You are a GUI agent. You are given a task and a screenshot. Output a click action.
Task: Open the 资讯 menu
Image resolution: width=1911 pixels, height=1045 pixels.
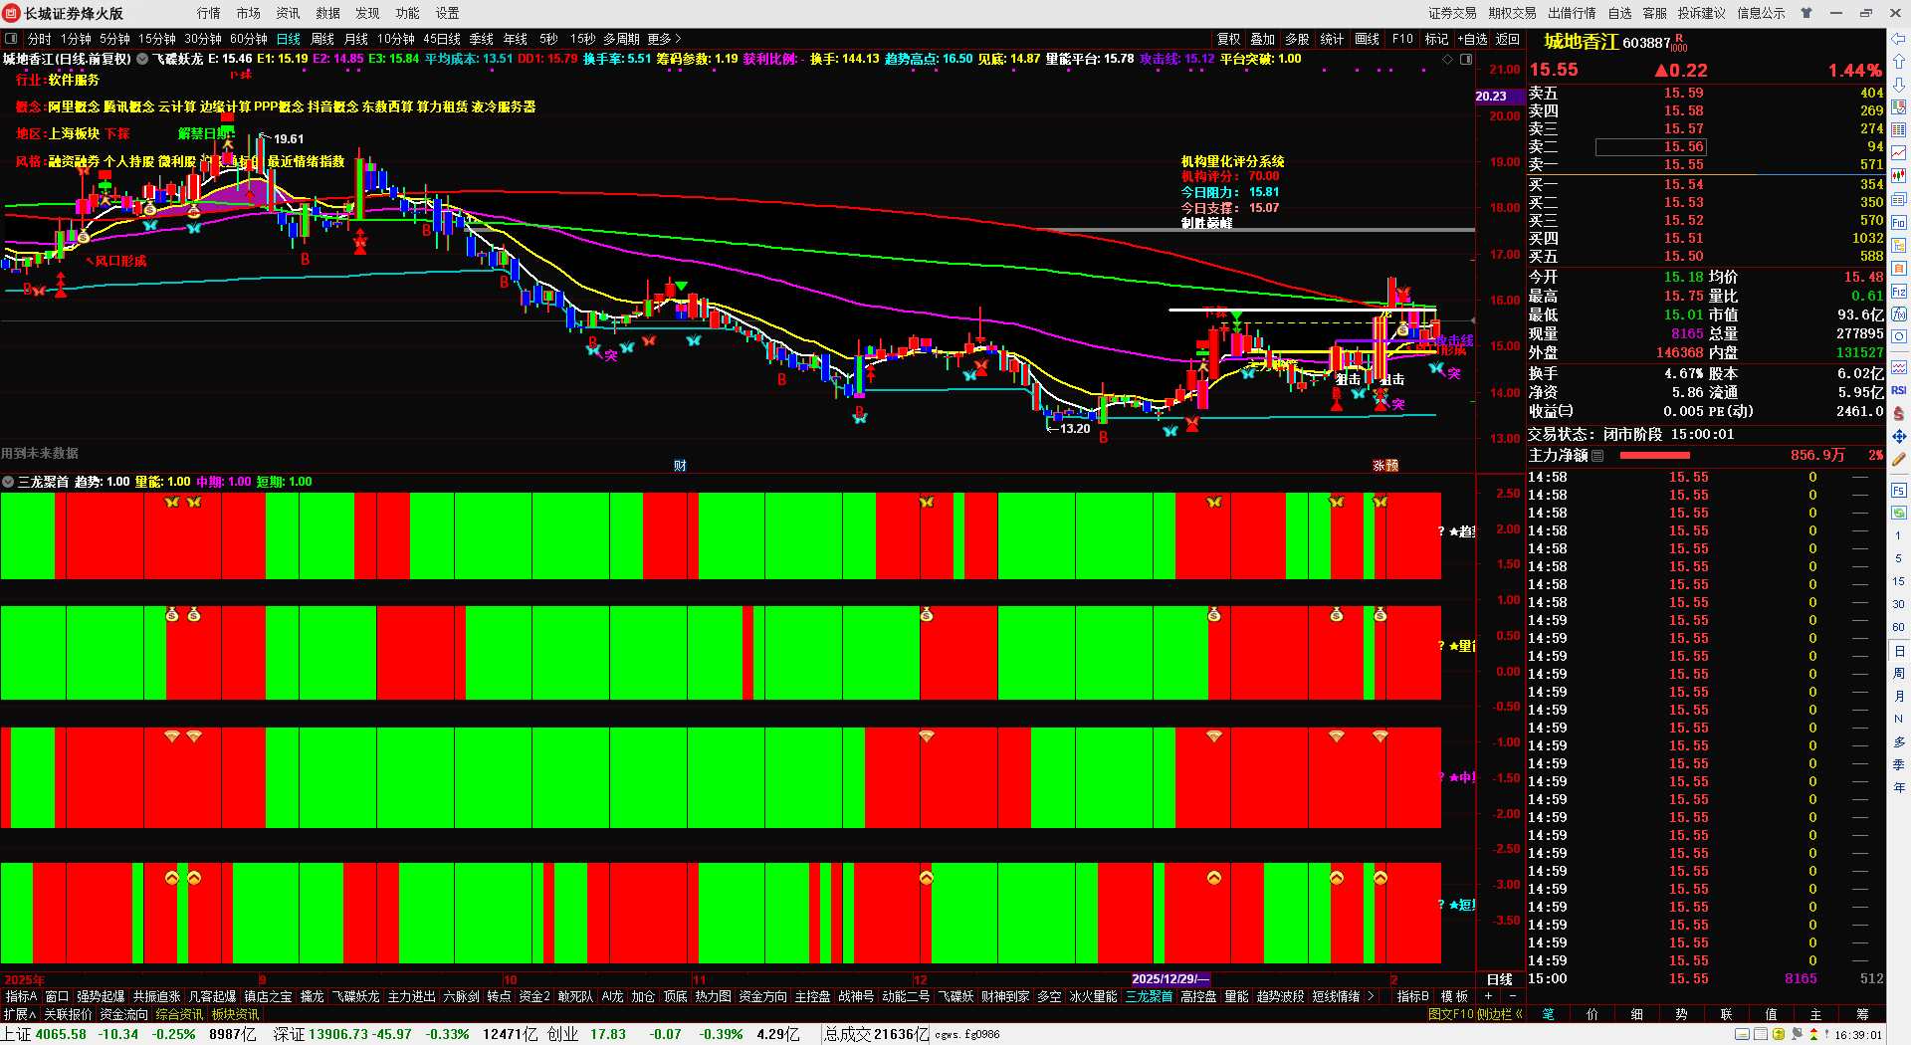click(289, 13)
